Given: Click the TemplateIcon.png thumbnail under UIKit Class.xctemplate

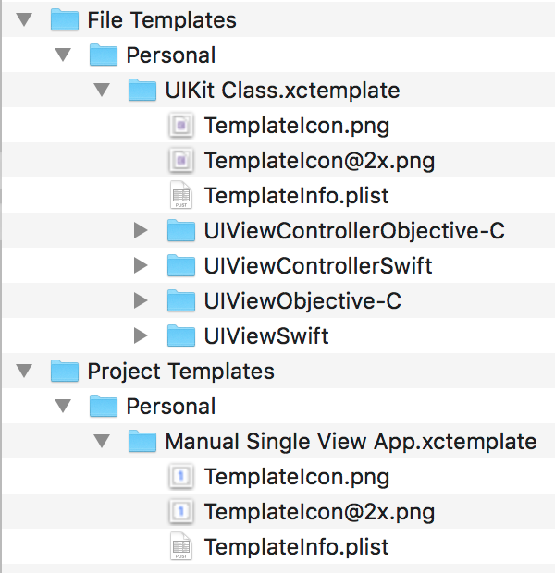Looking at the screenshot, I should tap(180, 125).
